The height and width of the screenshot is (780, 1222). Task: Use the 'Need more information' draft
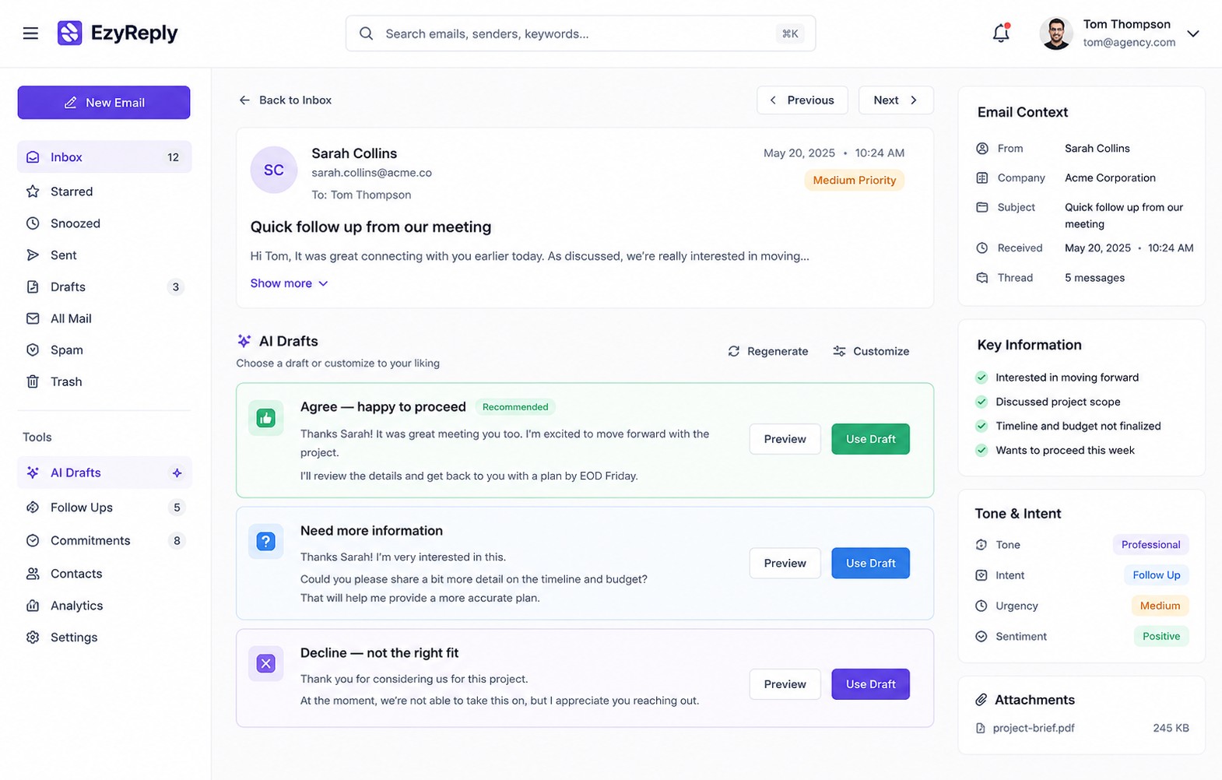[x=870, y=563]
